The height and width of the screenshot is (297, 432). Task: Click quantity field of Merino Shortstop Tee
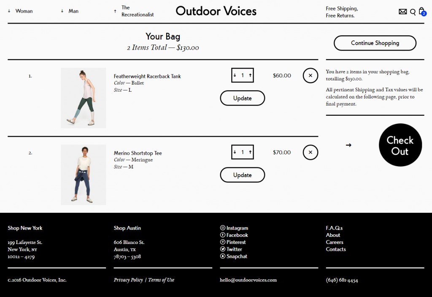[243, 152]
